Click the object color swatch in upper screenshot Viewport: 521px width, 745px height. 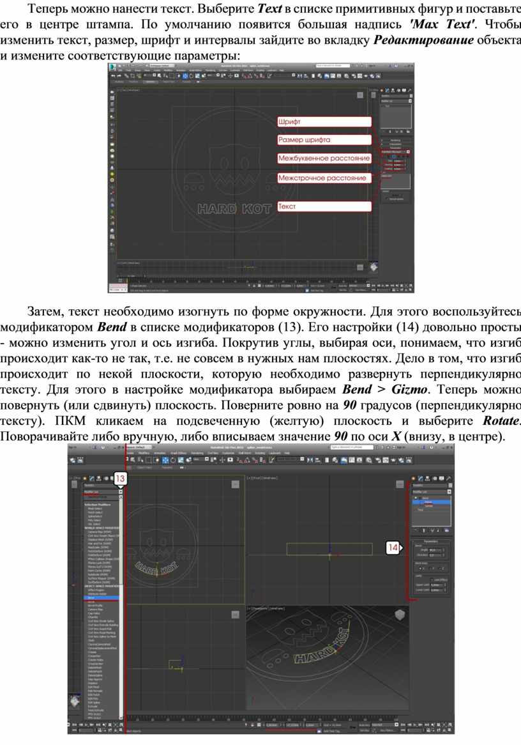(411, 95)
